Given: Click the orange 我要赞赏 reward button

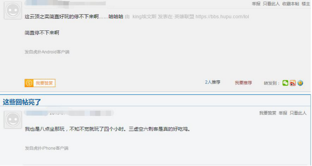Looking at the screenshot, I should (x=40, y=83).
